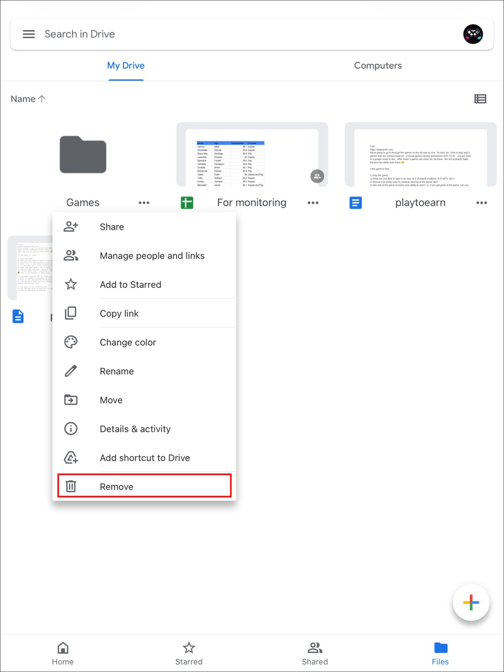The width and height of the screenshot is (504, 672).
Task: Open the Games folder
Action: point(83,155)
